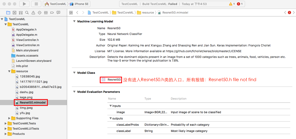Expand the Products group
The image size is (296, 139).
tap(5, 134)
